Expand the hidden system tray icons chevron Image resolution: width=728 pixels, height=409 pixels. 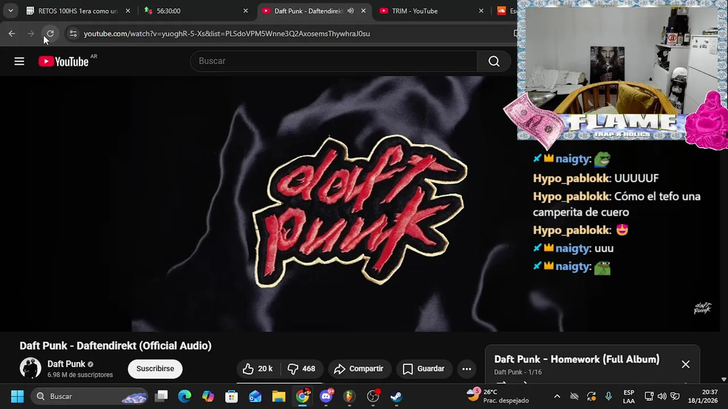coord(557,397)
